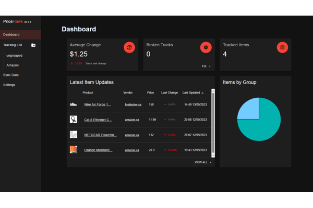Visit amazon.ca link in NETGEAR row
The height and width of the screenshot is (208, 313).
coord(132,135)
